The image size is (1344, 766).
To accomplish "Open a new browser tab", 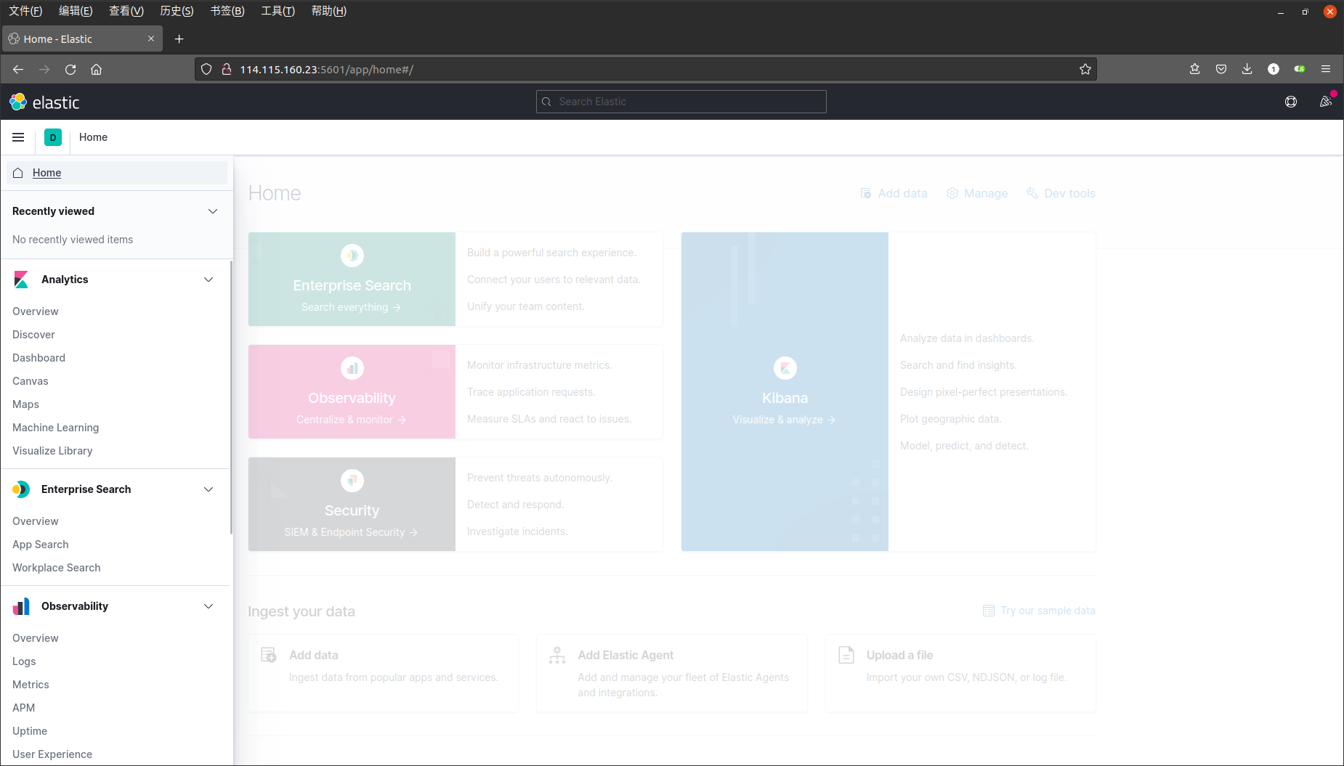I will pos(179,39).
